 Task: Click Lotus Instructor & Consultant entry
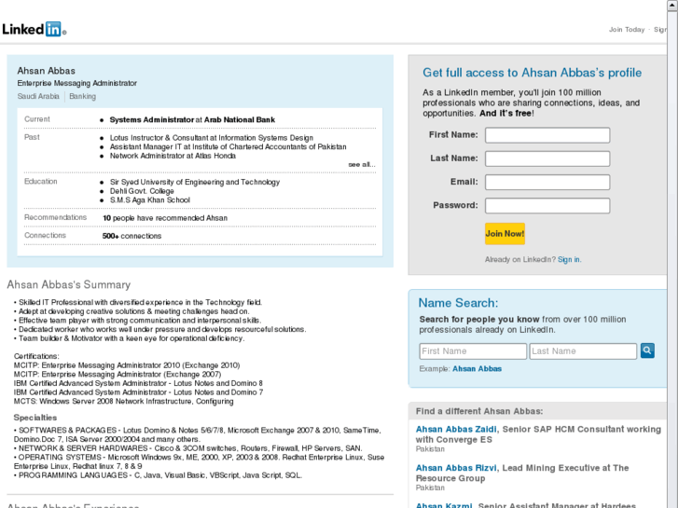coord(211,138)
